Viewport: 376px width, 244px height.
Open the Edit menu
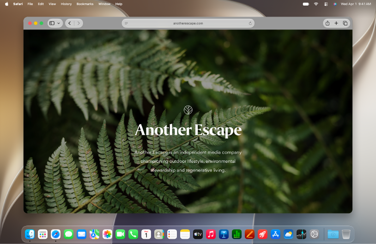click(41, 4)
